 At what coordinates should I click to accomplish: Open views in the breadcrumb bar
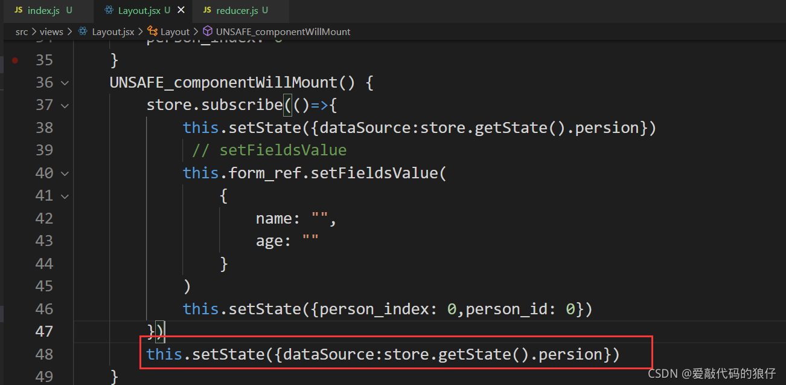pyautogui.click(x=51, y=31)
